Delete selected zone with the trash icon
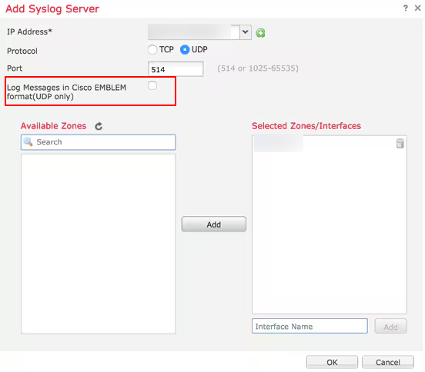Viewport: 425px width, 372px height. [x=400, y=144]
